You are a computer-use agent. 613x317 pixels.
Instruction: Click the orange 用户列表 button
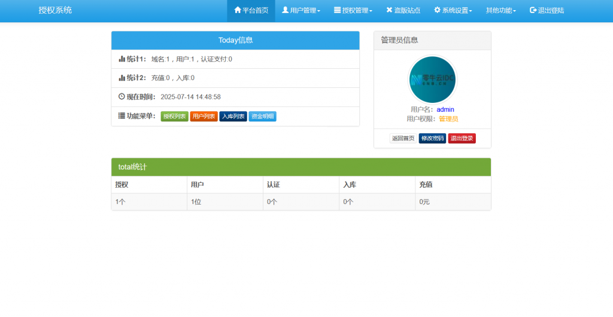click(204, 117)
